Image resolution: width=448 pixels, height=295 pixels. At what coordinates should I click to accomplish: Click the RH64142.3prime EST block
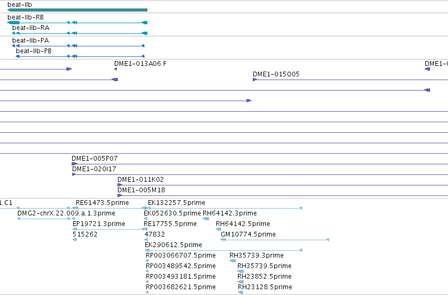pyautogui.click(x=206, y=219)
